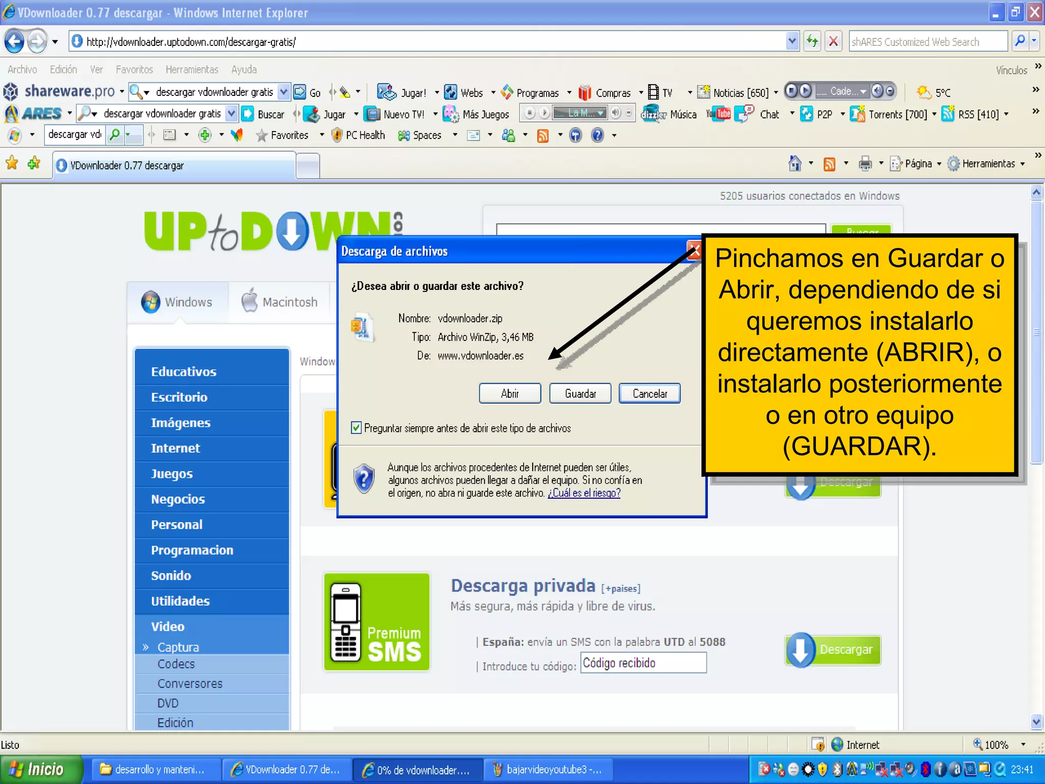
Task: Open the RSS [410] dropdown arrow
Action: (x=1006, y=114)
